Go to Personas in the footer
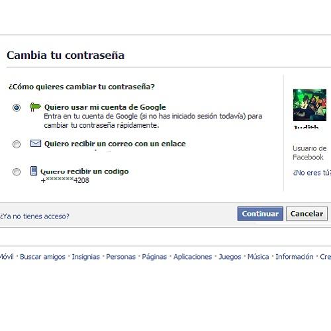The width and height of the screenshot is (331, 331). [x=120, y=257]
